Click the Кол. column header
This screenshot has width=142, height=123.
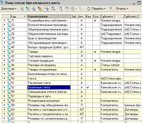[96, 17]
